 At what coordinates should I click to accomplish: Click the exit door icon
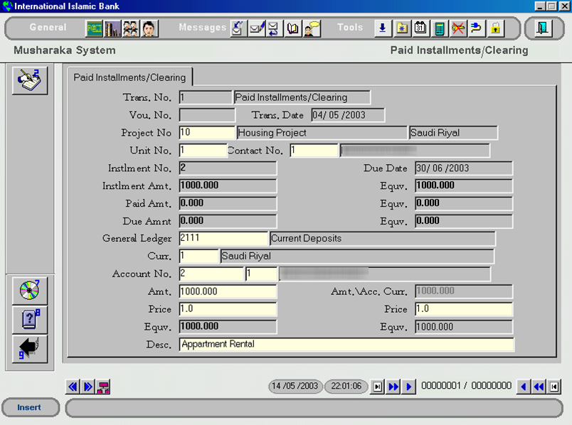click(543, 28)
